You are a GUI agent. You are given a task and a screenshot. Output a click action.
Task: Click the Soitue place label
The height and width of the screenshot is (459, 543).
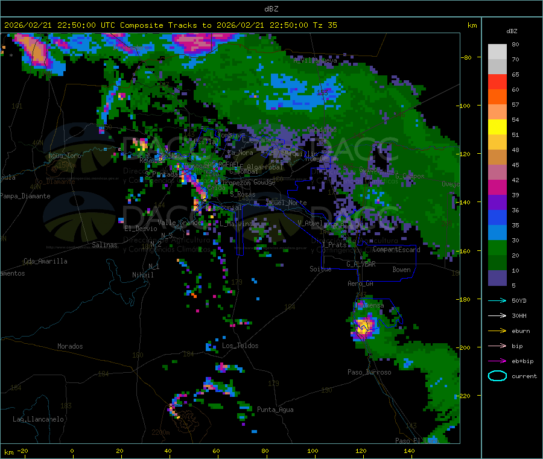pos(320,269)
